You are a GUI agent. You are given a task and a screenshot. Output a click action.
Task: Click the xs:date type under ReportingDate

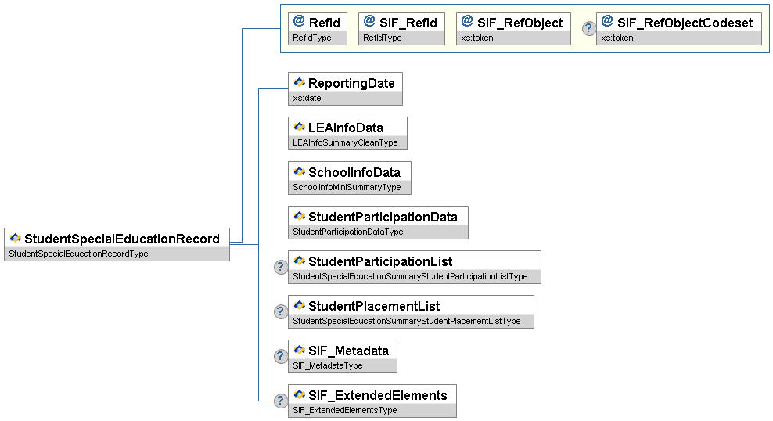click(307, 98)
